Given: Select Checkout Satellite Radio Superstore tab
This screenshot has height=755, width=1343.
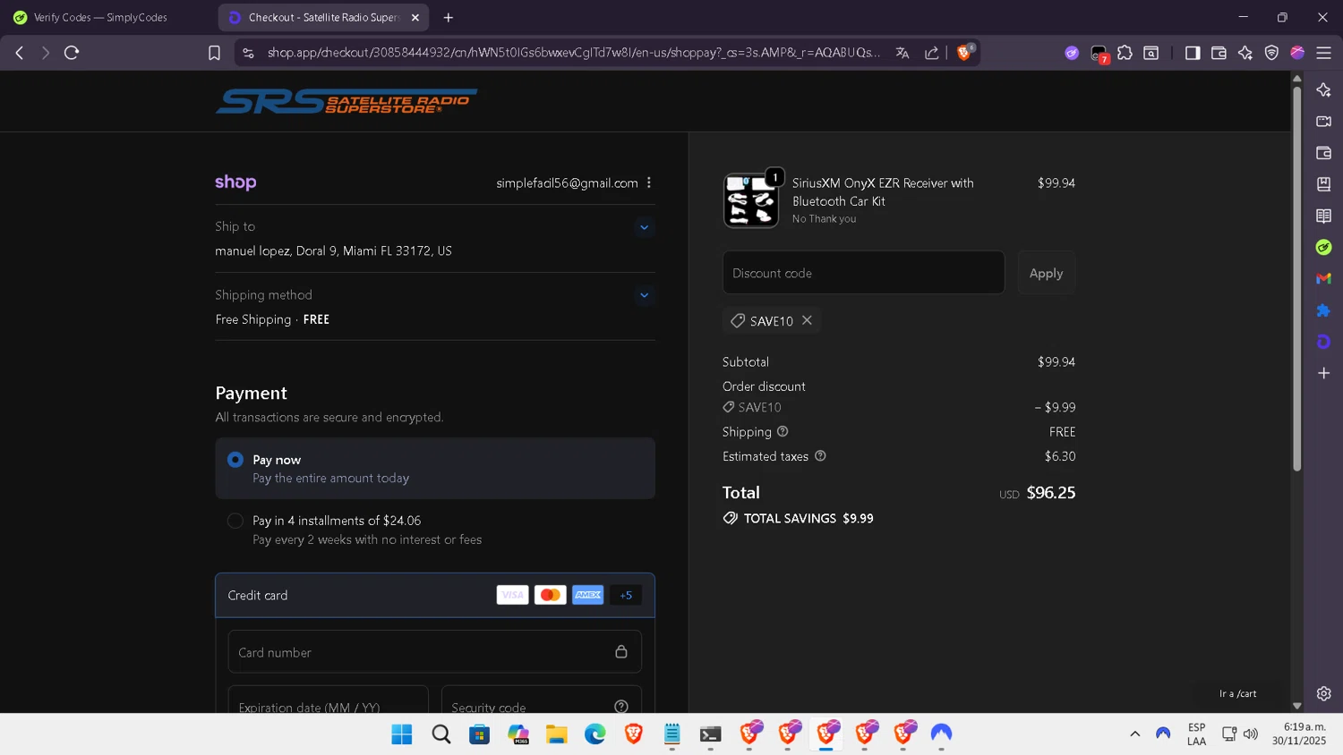Looking at the screenshot, I should (323, 17).
